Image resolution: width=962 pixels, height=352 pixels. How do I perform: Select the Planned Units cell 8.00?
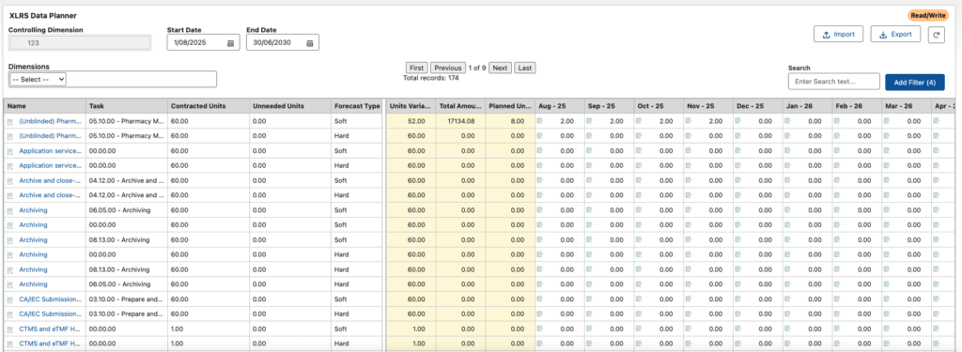tap(510, 121)
